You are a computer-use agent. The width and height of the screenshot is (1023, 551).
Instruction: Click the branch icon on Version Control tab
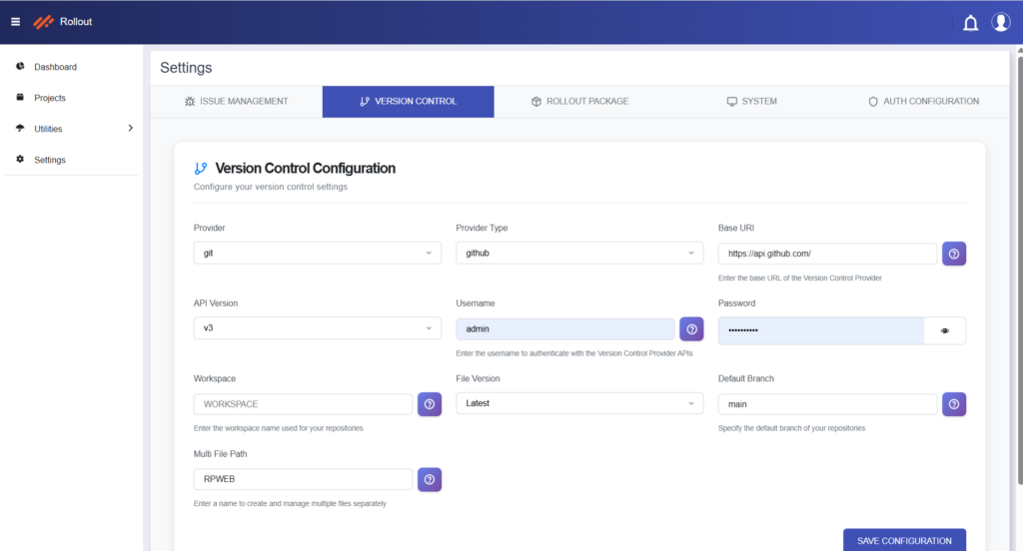point(364,102)
